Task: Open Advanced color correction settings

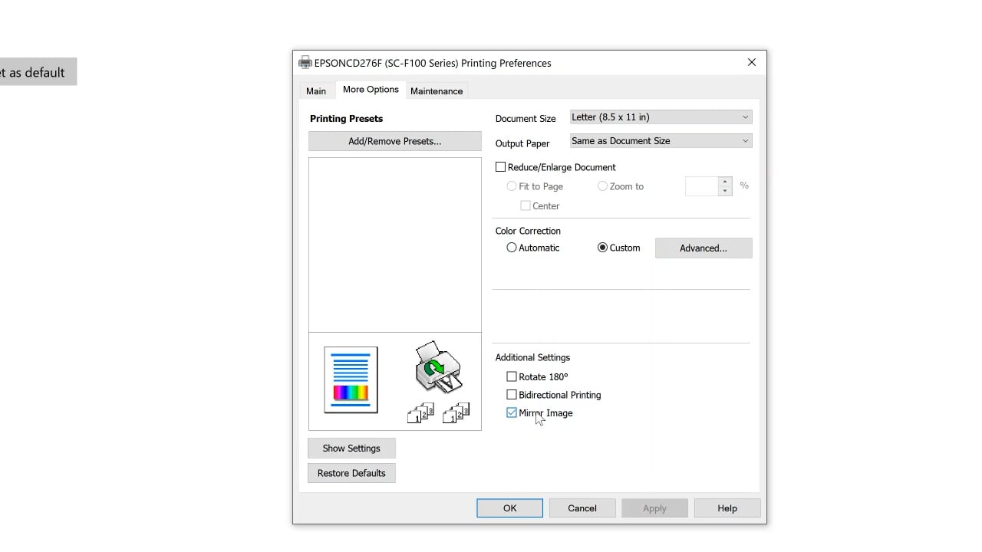Action: tap(704, 248)
